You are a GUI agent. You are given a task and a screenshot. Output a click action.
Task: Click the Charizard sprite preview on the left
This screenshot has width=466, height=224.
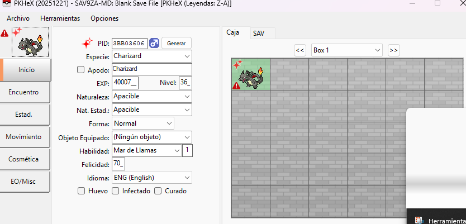tap(30, 42)
